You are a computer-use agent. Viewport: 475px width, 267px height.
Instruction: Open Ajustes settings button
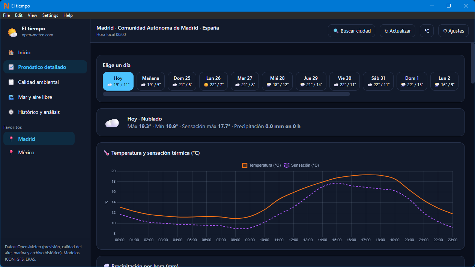pyautogui.click(x=453, y=31)
